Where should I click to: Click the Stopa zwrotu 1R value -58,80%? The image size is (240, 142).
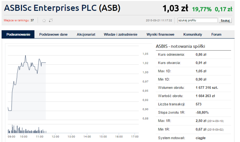pos(202,112)
